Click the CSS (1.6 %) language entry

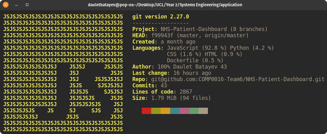coord(184,54)
